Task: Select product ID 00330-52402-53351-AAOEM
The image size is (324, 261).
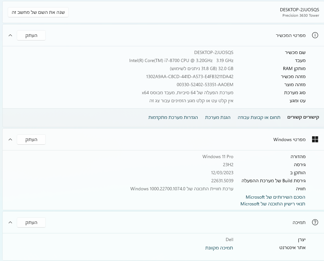Action: tap(205, 85)
